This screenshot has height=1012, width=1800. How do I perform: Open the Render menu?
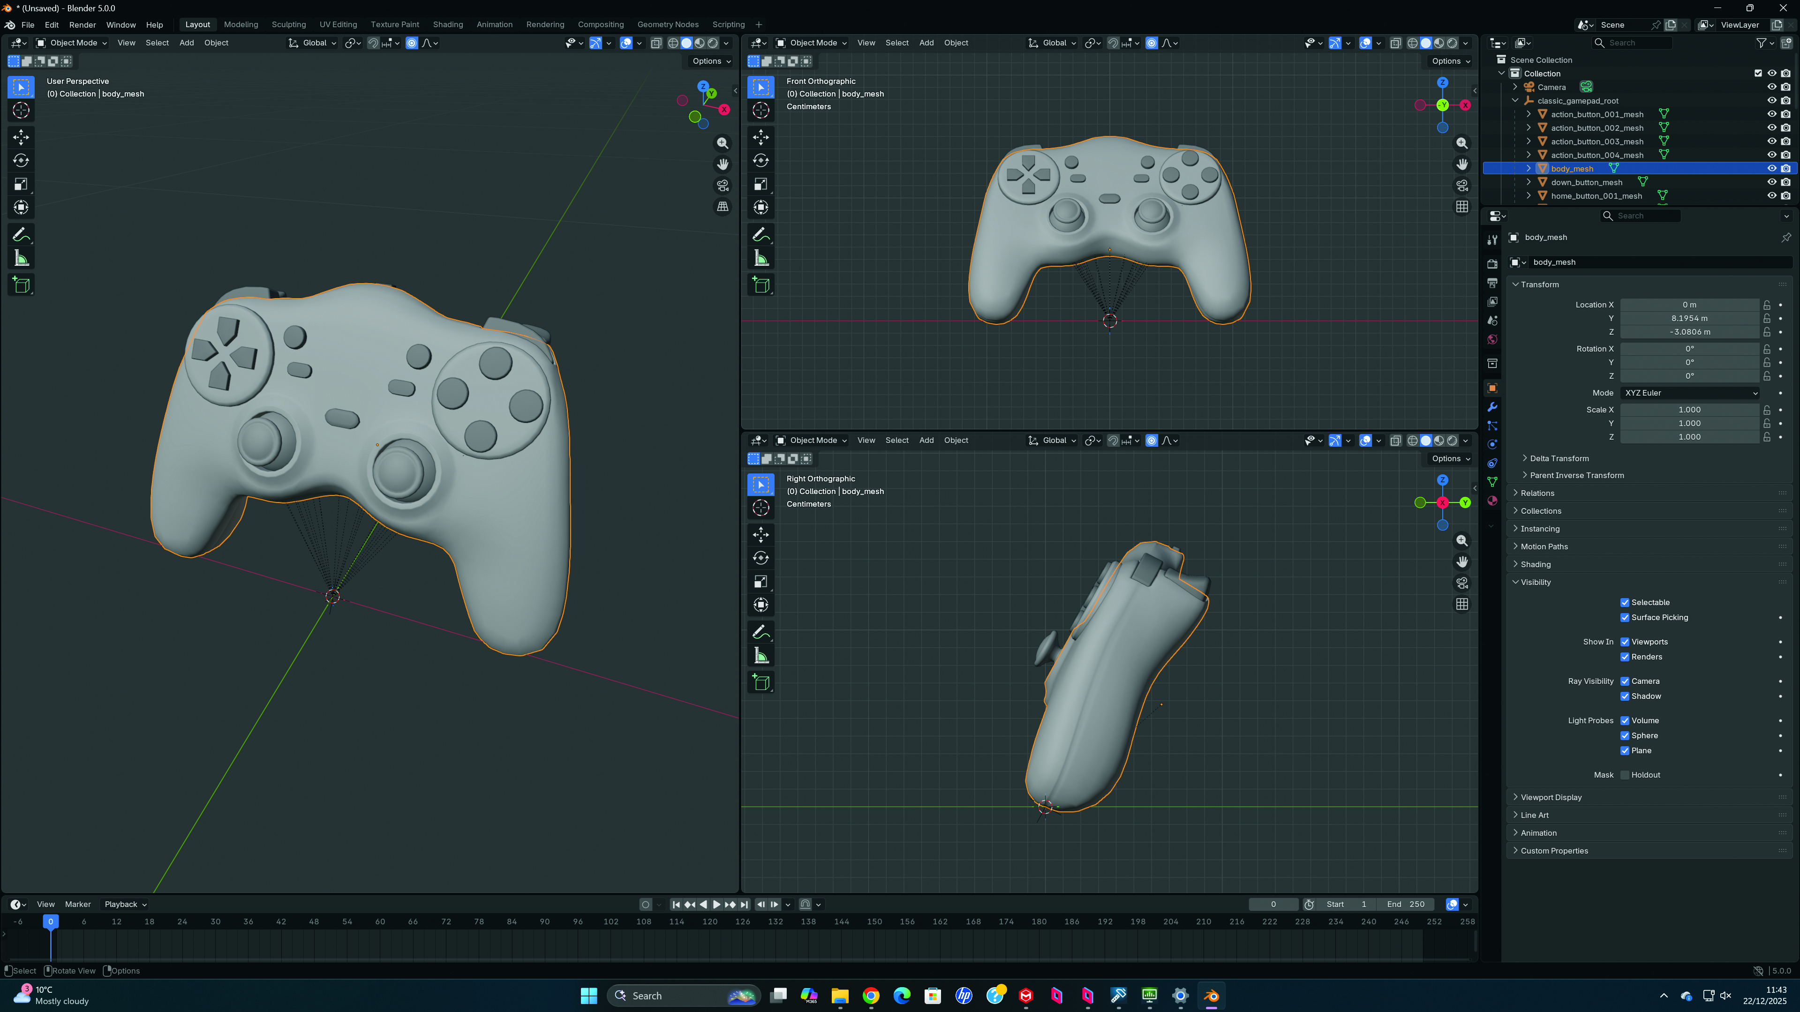pos(82,24)
